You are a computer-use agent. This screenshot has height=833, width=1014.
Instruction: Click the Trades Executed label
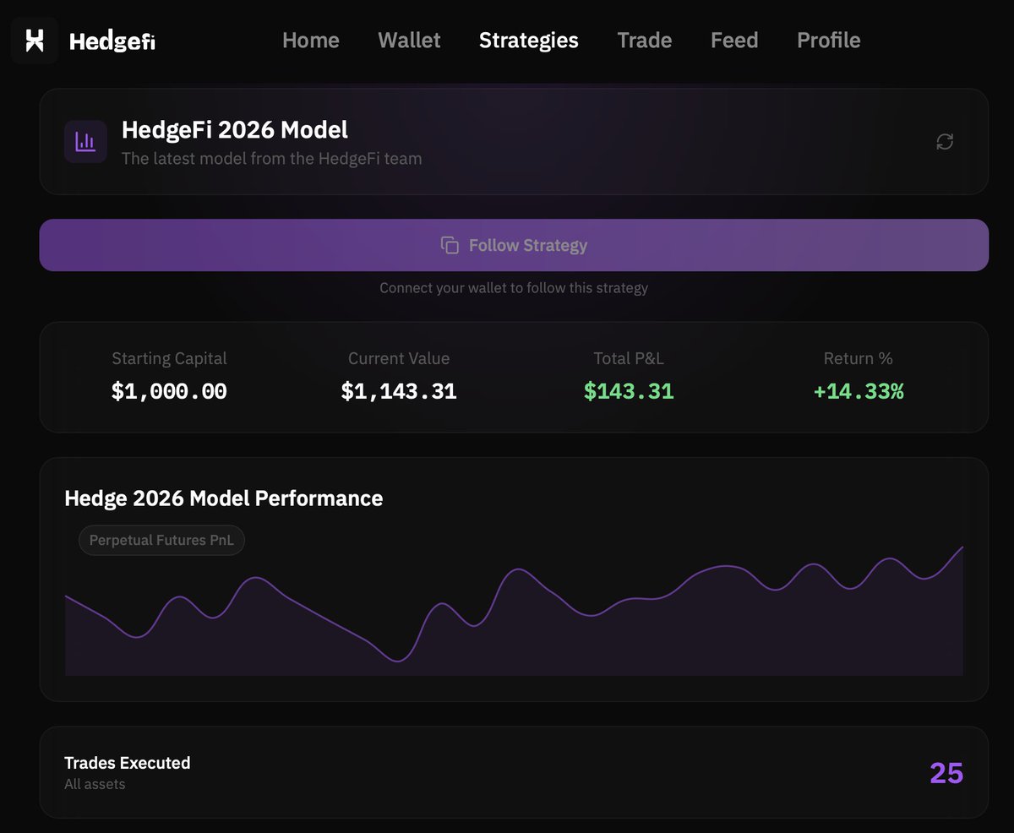(x=128, y=763)
